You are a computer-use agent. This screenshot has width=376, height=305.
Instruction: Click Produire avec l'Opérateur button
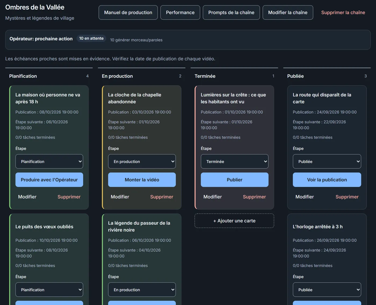49,180
